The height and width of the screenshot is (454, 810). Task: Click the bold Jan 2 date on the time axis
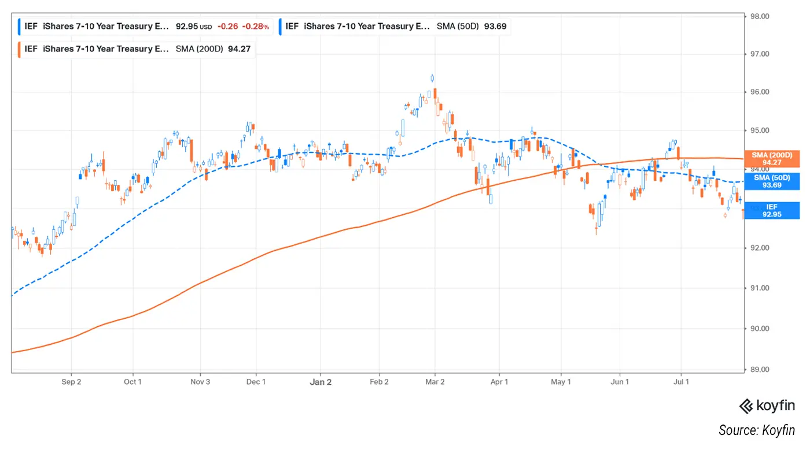coord(320,382)
